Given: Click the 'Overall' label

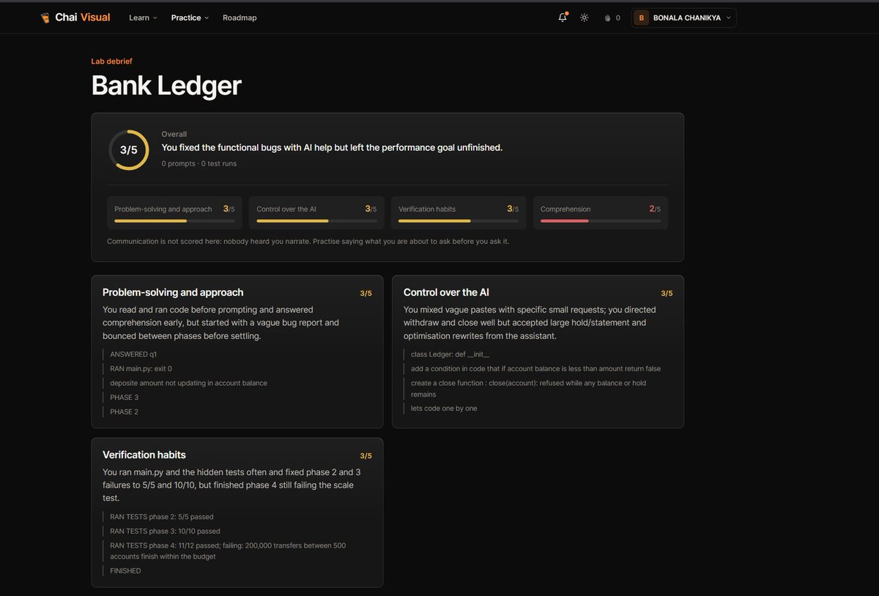Looking at the screenshot, I should [174, 134].
